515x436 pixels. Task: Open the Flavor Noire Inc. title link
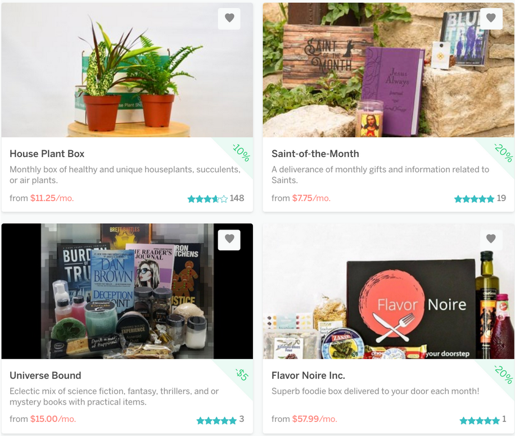click(309, 375)
